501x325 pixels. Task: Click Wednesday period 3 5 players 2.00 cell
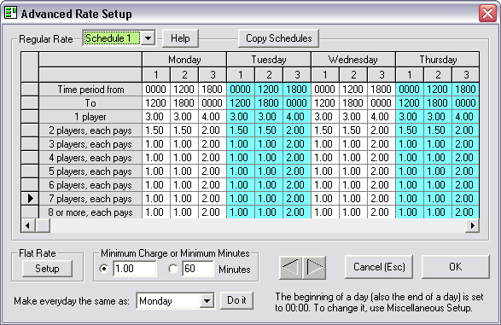[382, 171]
